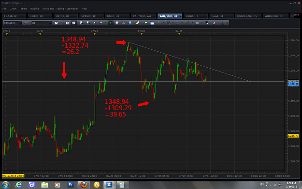
Task: Switch to the SPX500, H1 chart tab
Action: coord(91,16)
